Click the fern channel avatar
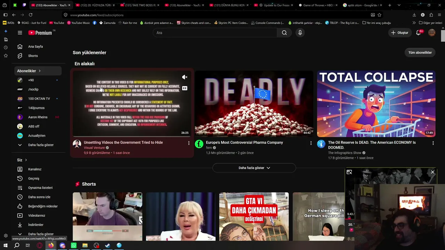 coord(199,144)
